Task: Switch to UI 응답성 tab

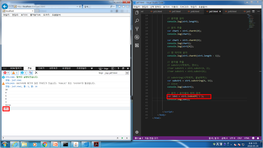Action: (x=66, y=68)
